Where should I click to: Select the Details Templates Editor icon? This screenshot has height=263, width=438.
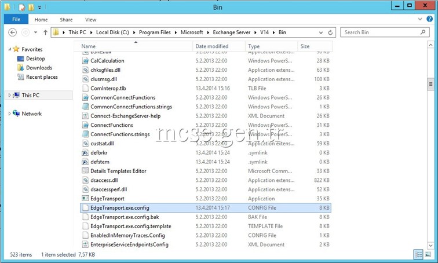(85, 170)
